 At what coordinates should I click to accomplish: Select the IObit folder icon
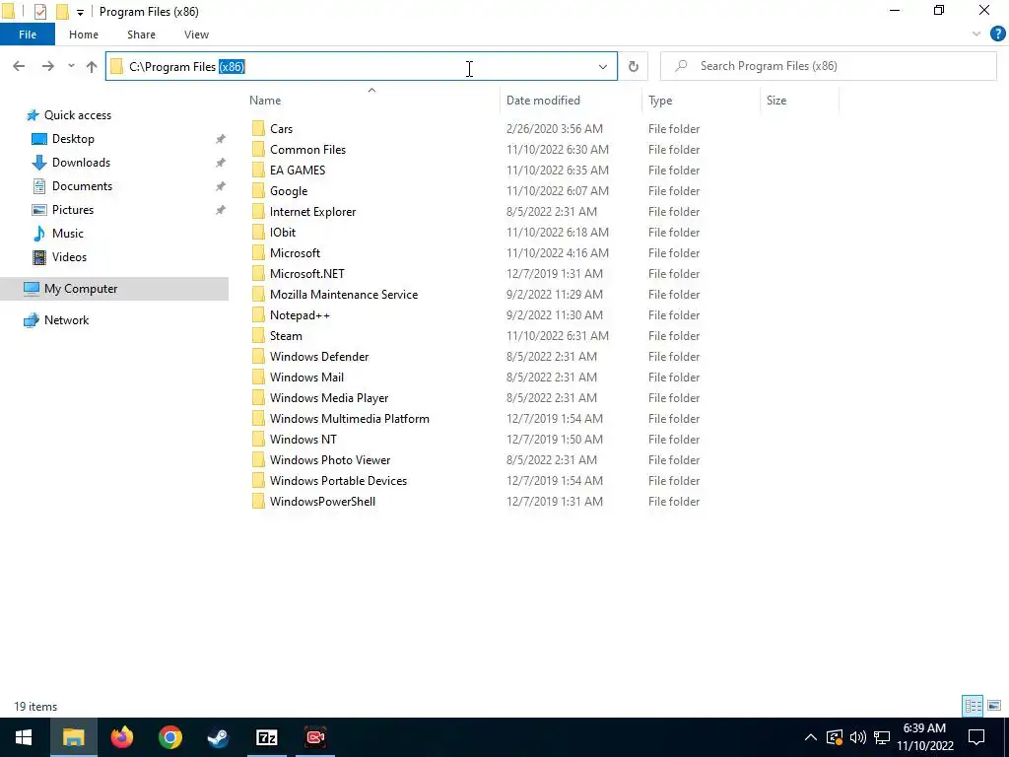point(258,233)
